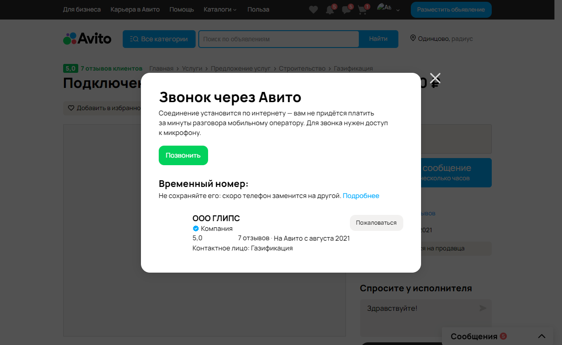Viewport: 562px width, 345px height.
Task: Open Для бизнеса menu item
Action: tap(82, 9)
